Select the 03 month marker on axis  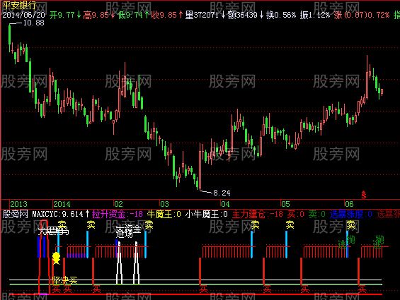164,204
